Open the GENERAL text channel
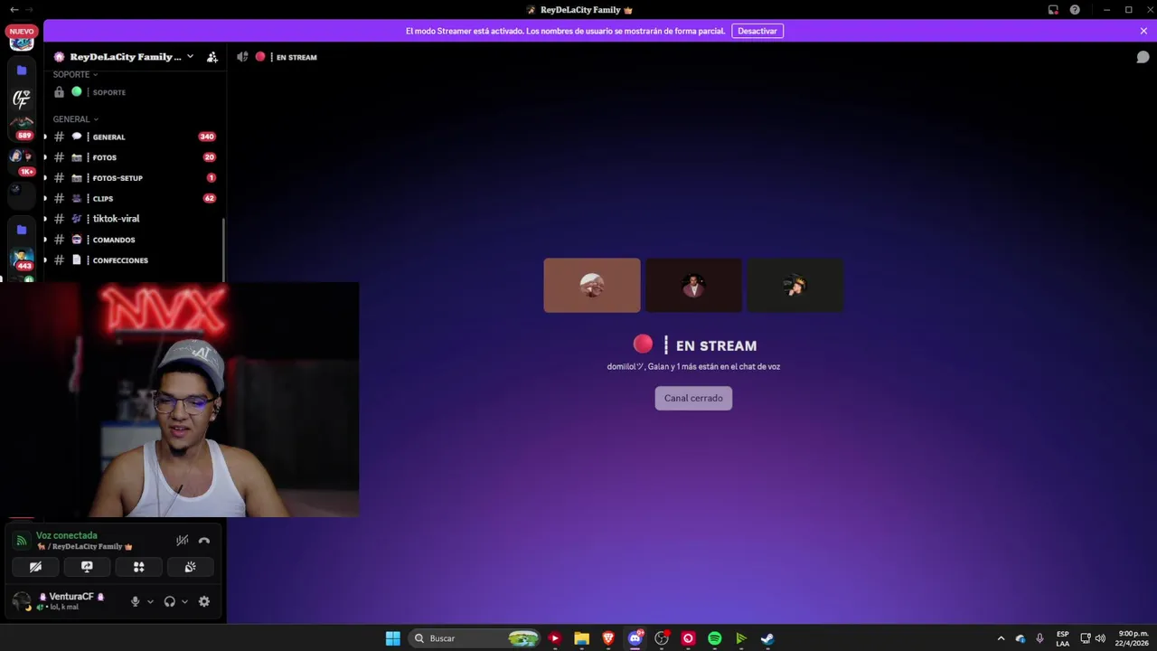1157x651 pixels. [134, 137]
